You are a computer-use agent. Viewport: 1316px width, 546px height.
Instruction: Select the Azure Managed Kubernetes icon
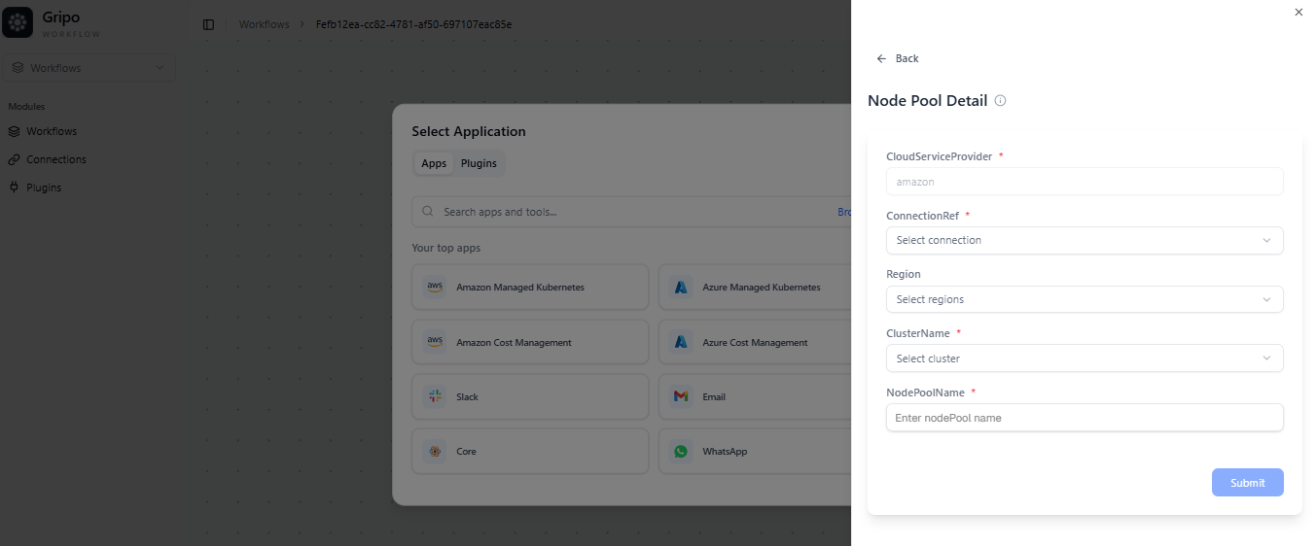(x=681, y=288)
